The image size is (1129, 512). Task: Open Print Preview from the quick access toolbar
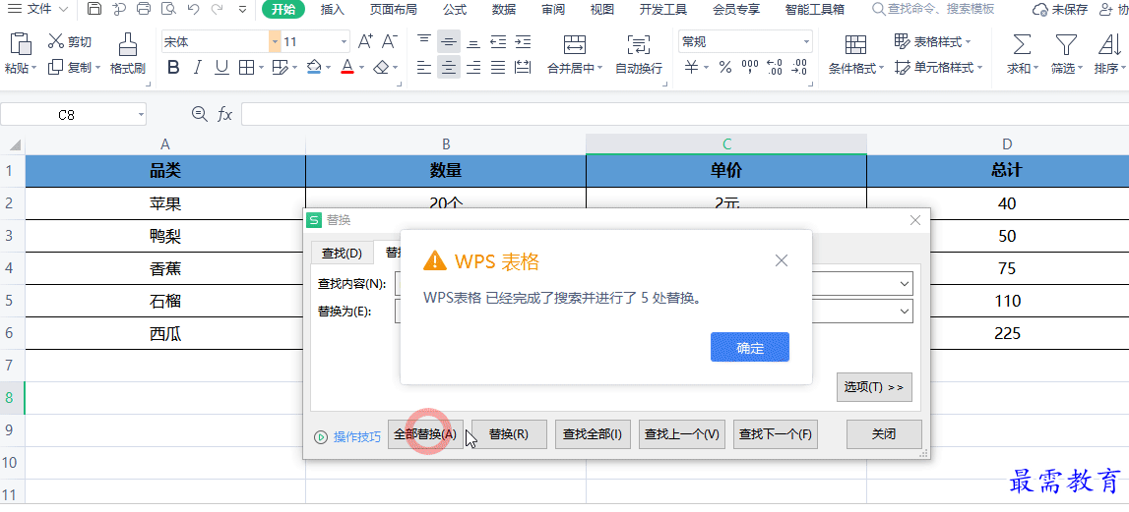click(x=168, y=10)
